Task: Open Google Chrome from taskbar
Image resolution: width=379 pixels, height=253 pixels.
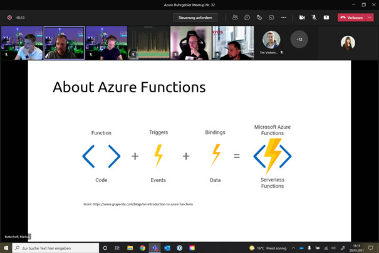Action: [x=142, y=248]
